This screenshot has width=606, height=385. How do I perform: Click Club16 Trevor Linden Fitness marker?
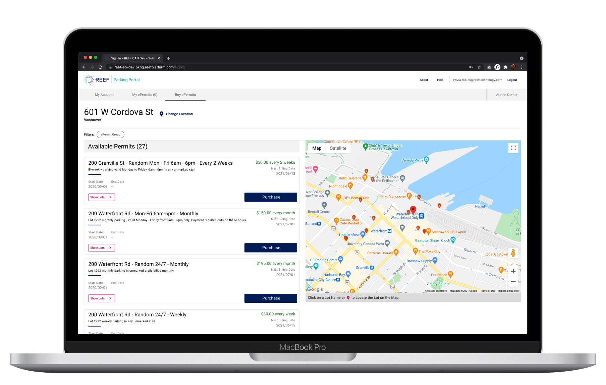(366, 147)
